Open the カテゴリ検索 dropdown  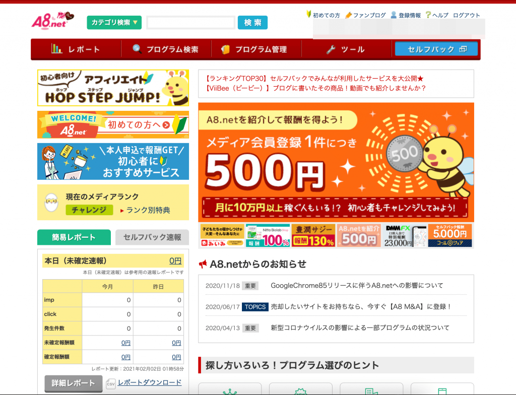coord(114,23)
